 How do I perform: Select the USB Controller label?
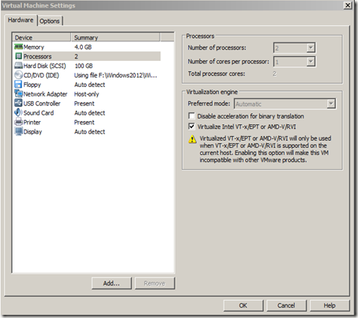pyautogui.click(x=42, y=104)
